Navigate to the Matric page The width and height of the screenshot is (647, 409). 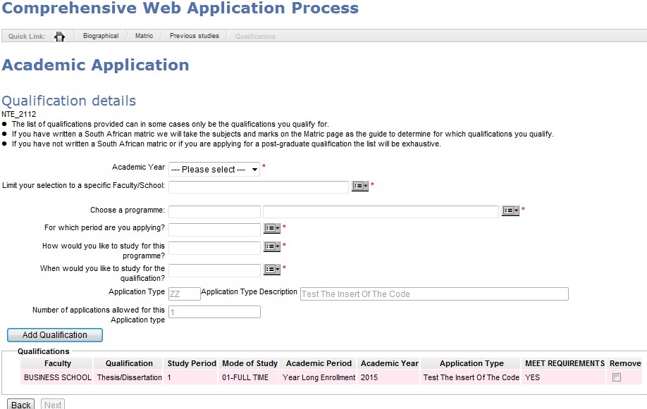coord(144,34)
